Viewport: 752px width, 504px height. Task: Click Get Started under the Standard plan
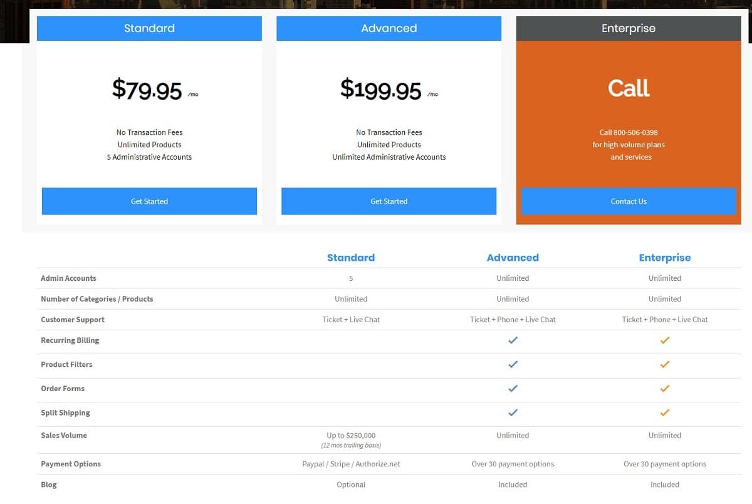(x=149, y=201)
